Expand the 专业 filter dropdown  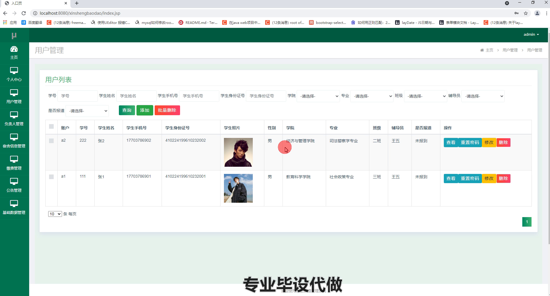pos(372,96)
